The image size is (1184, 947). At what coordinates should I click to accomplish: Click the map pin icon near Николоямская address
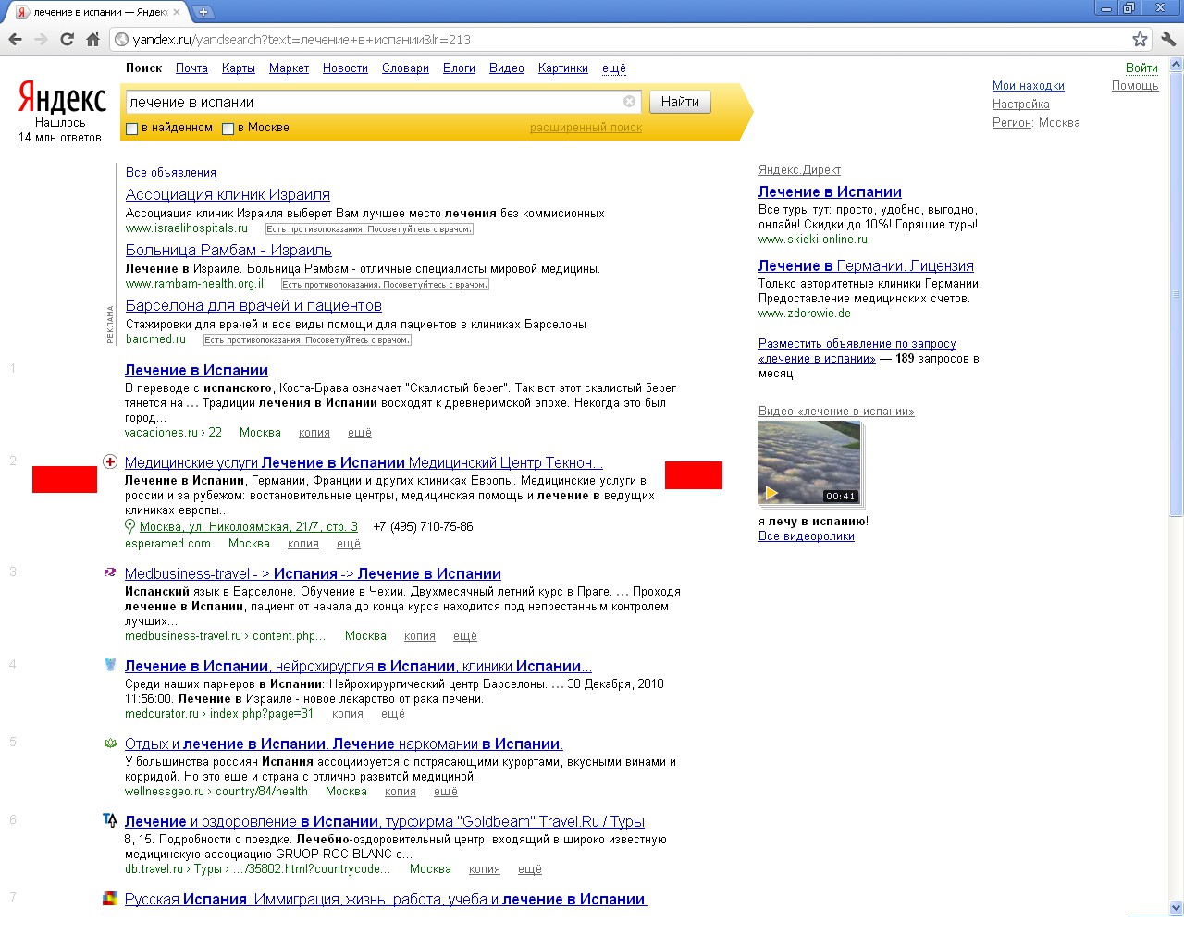coord(130,526)
